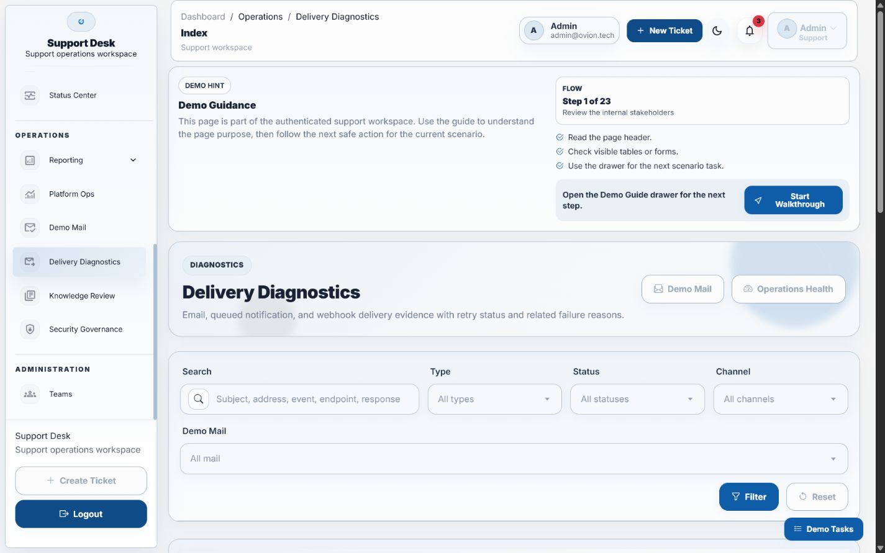Image resolution: width=885 pixels, height=553 pixels.
Task: Click the Knowledge Review document icon
Action: pos(30,296)
